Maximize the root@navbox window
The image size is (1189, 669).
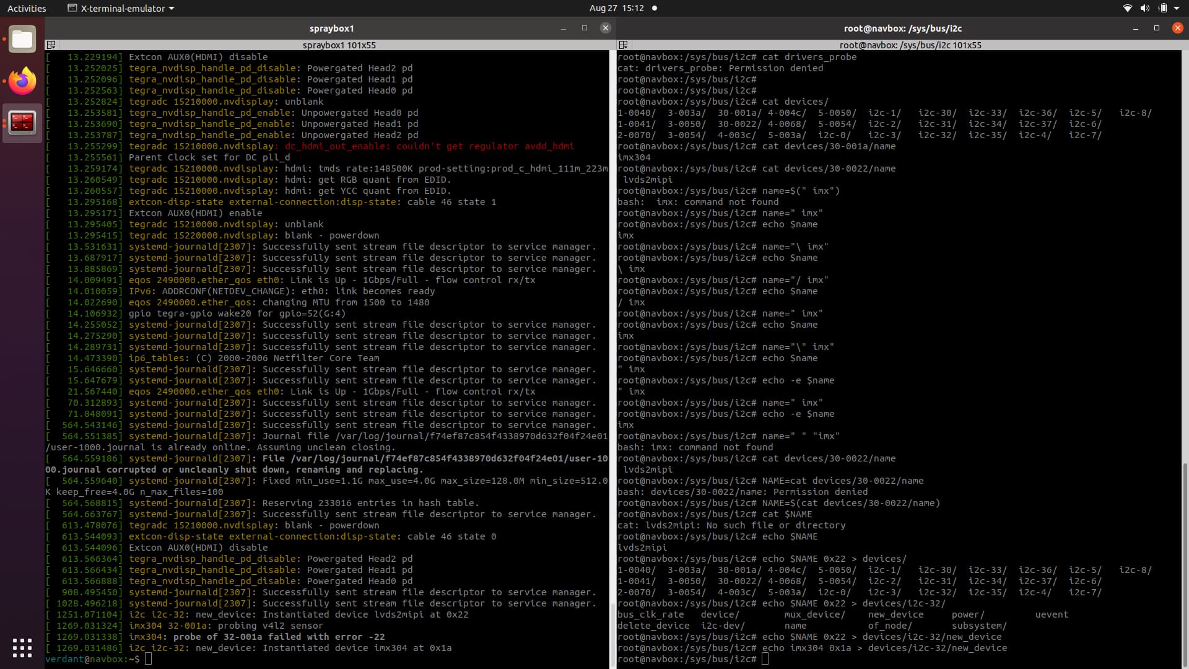click(1156, 28)
